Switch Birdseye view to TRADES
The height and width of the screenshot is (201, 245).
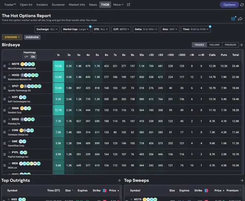(199, 45)
